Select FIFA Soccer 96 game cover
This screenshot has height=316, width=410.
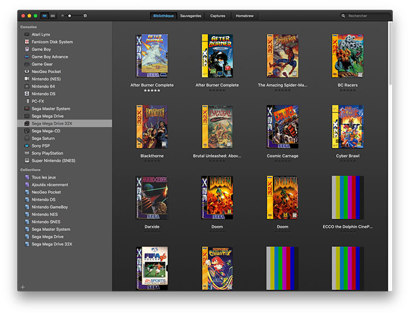point(152,269)
